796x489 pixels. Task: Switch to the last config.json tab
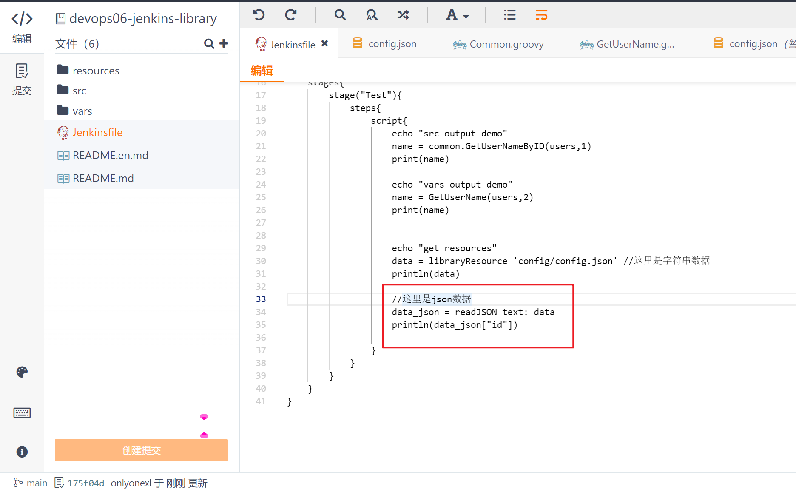click(x=748, y=44)
